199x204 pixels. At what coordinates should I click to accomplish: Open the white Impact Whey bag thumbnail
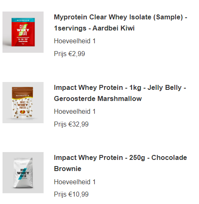[23, 173]
